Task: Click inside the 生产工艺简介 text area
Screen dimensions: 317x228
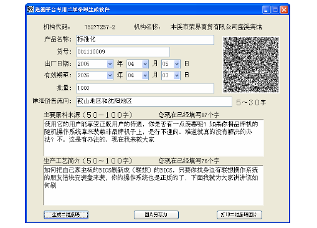Action: tap(153, 185)
